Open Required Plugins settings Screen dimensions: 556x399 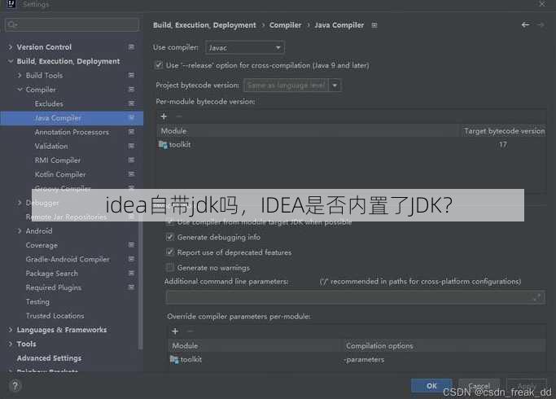[53, 287]
